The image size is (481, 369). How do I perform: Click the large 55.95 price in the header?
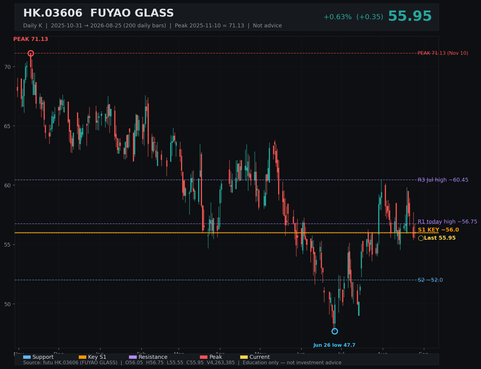tap(410, 16)
